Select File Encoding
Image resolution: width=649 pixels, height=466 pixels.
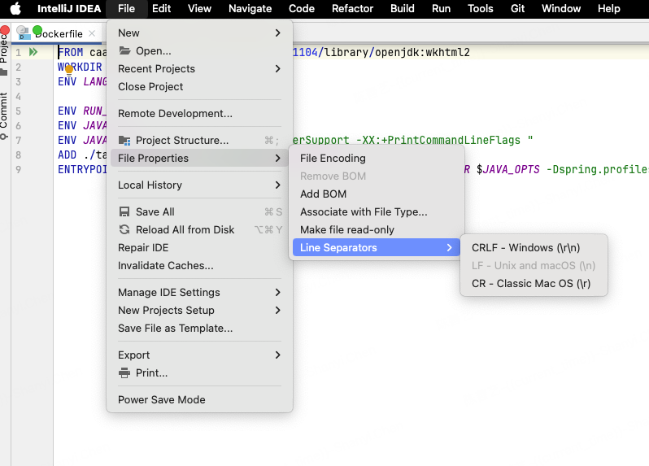(377, 158)
